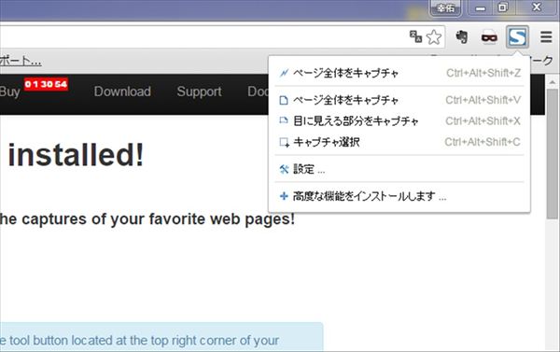Bookmark this page with the star icon
Viewport: 560px width, 352px height.
[434, 36]
